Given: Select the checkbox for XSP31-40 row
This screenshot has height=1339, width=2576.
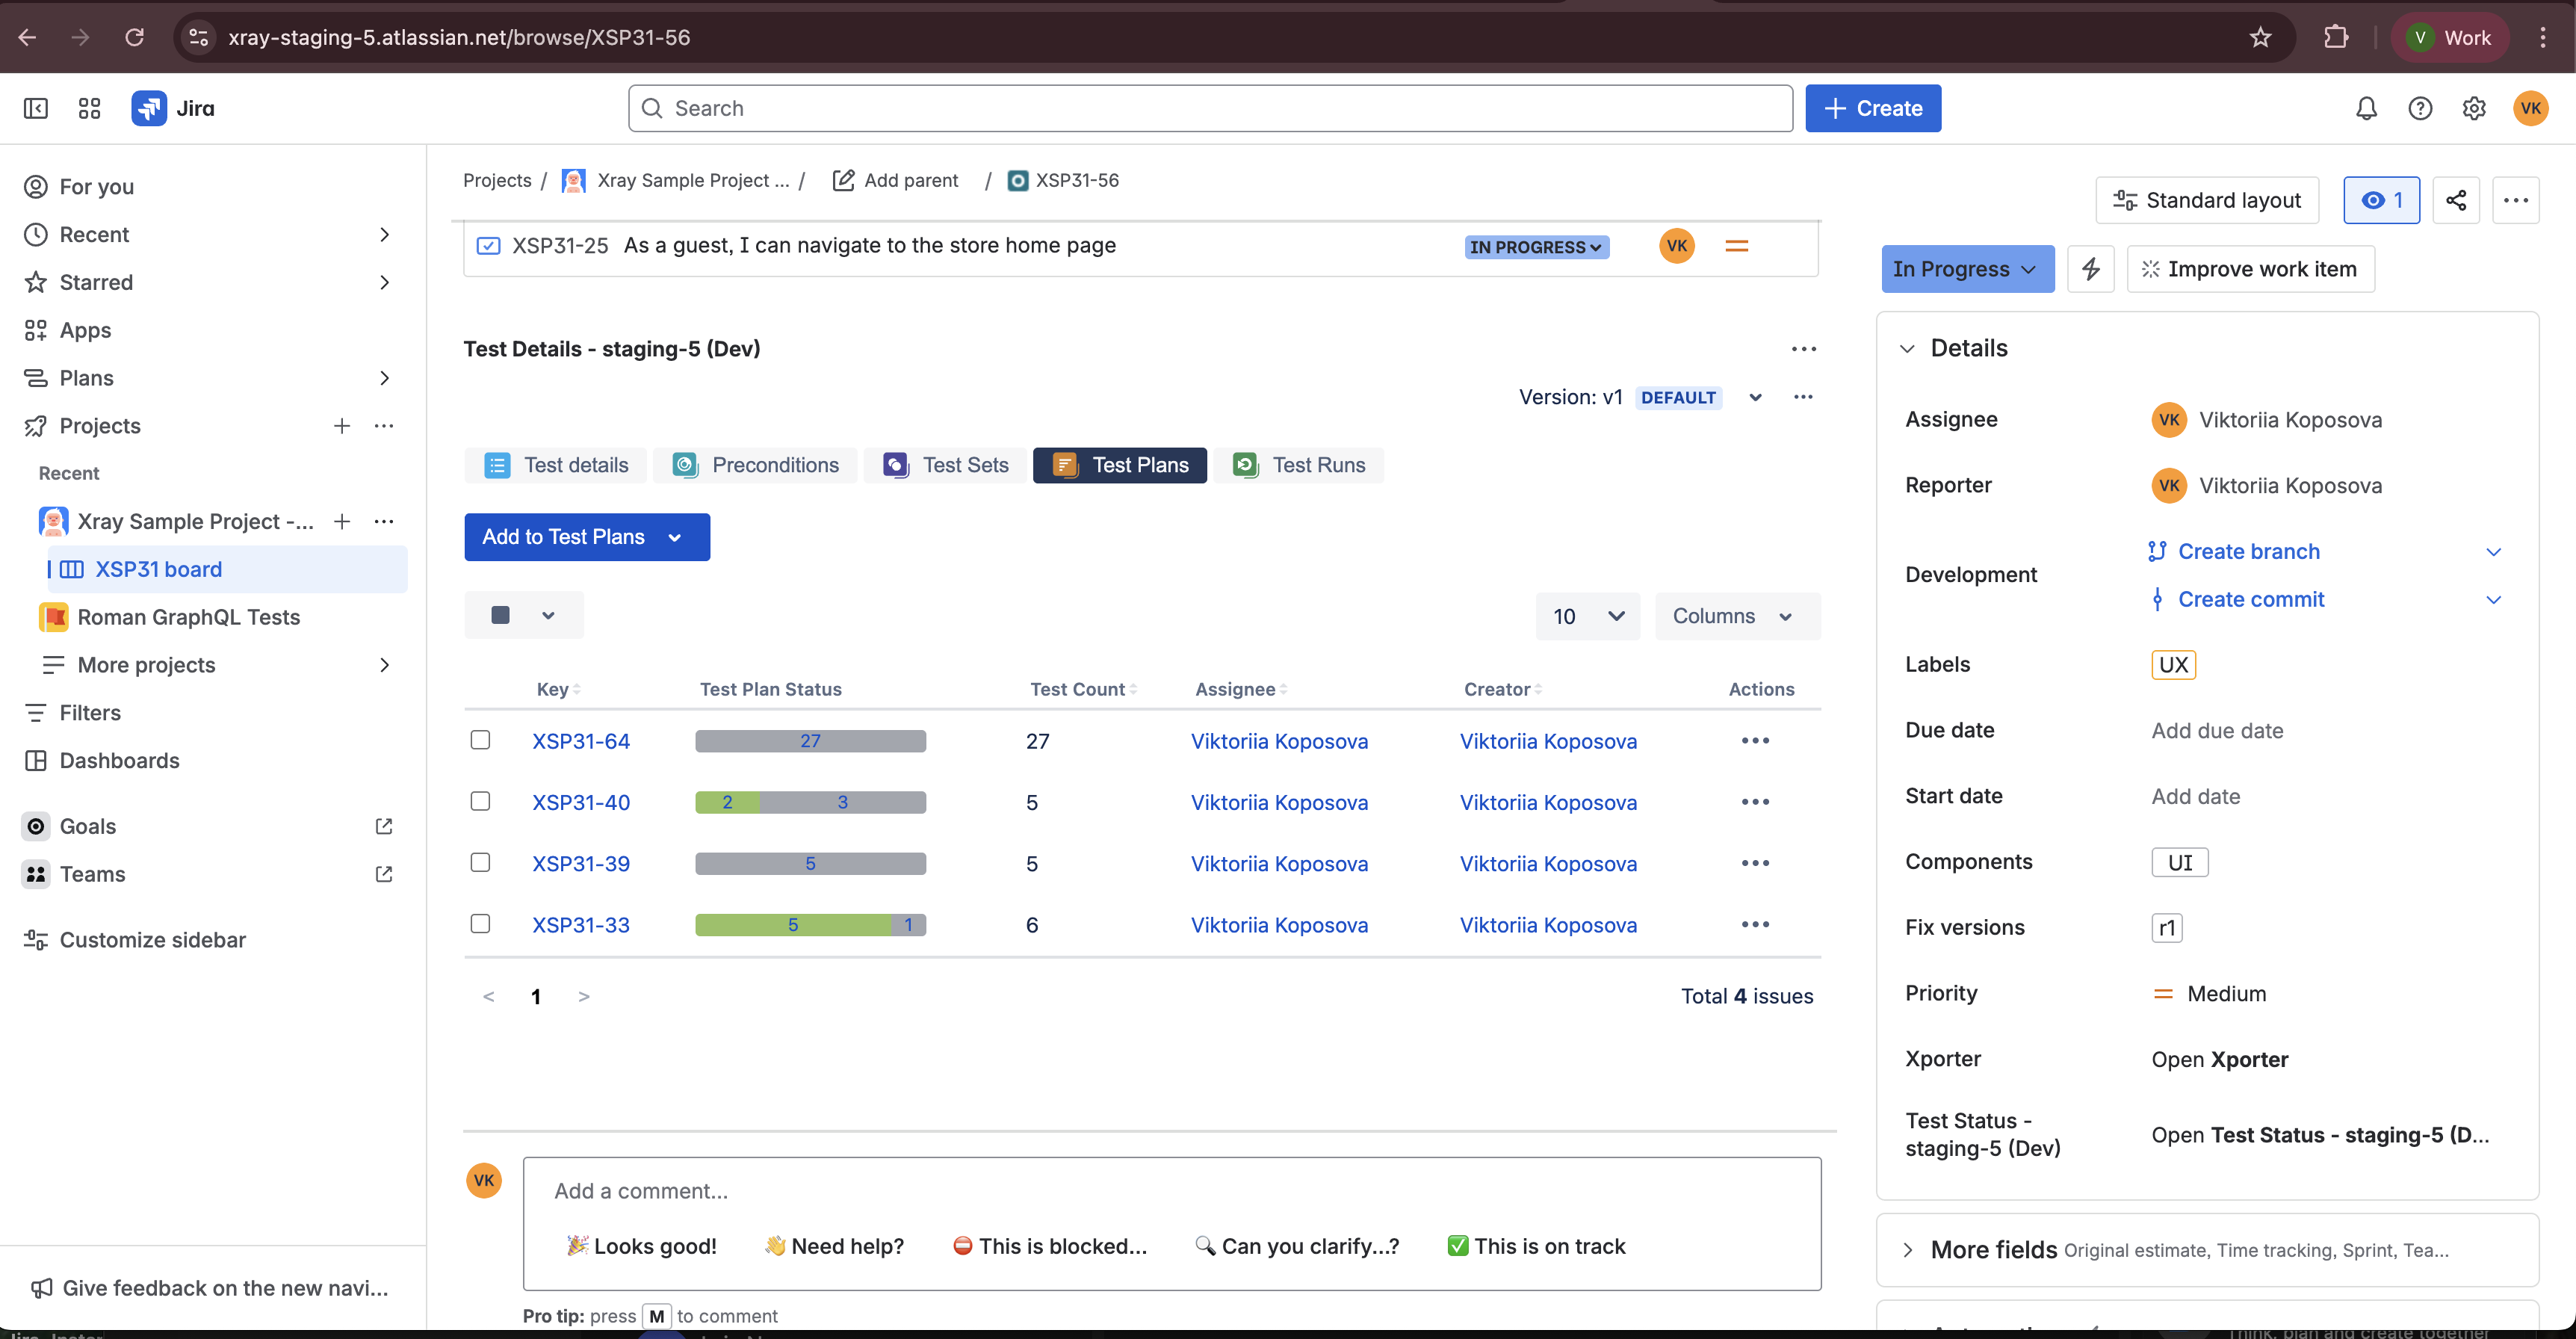Looking at the screenshot, I should [x=480, y=801].
